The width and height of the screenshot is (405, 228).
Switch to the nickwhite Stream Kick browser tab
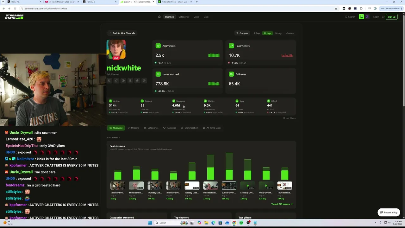click(174, 2)
